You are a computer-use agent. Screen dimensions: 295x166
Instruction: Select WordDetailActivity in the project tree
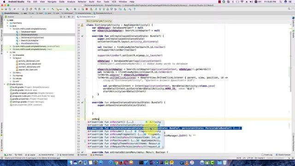[29, 43]
